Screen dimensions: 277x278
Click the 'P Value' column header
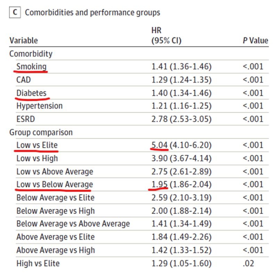255,41
